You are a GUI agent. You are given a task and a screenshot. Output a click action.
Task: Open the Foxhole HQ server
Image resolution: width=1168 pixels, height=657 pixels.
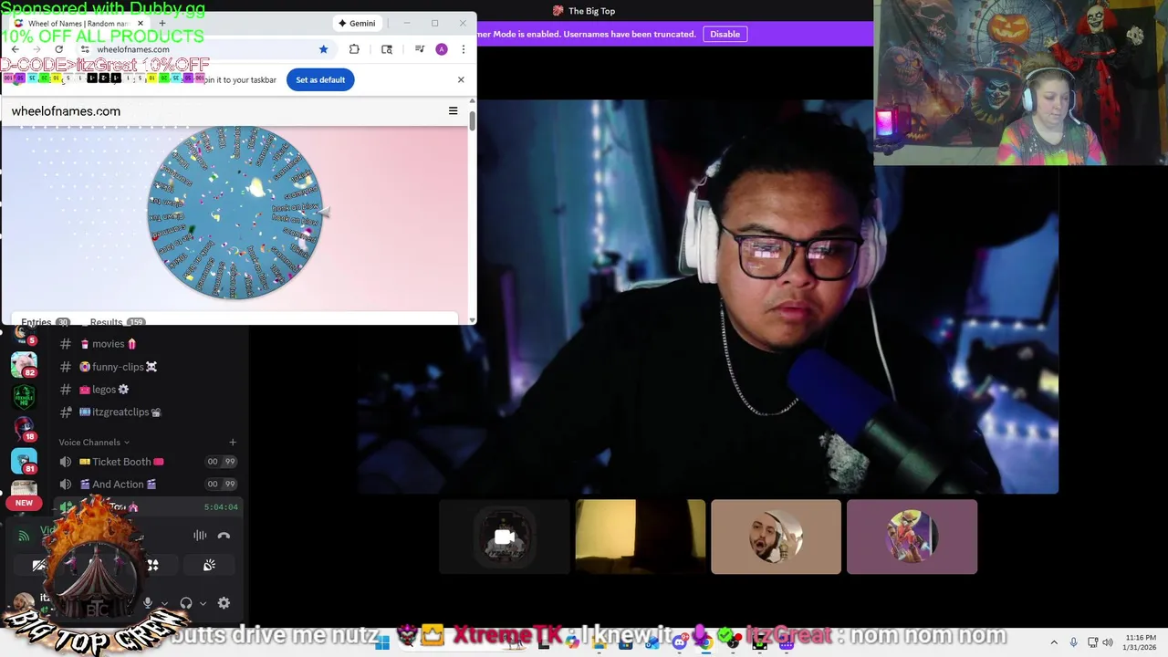pyautogui.click(x=24, y=397)
